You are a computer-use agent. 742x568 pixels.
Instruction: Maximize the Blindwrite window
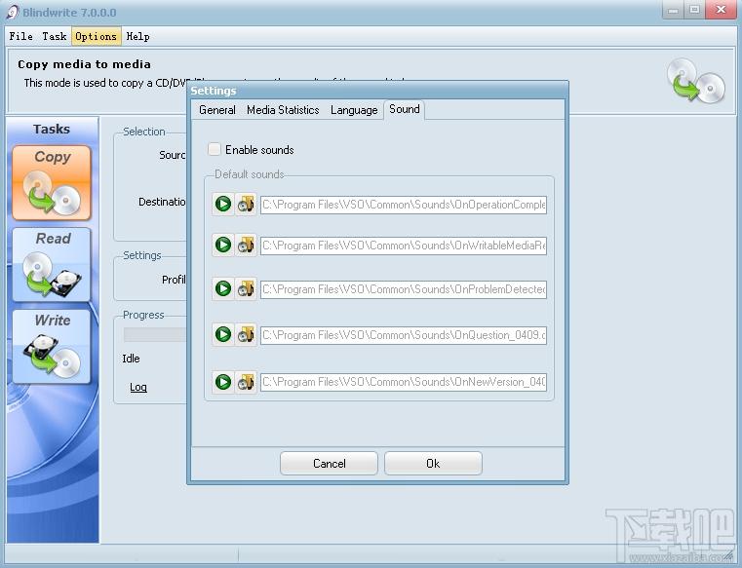pos(694,10)
